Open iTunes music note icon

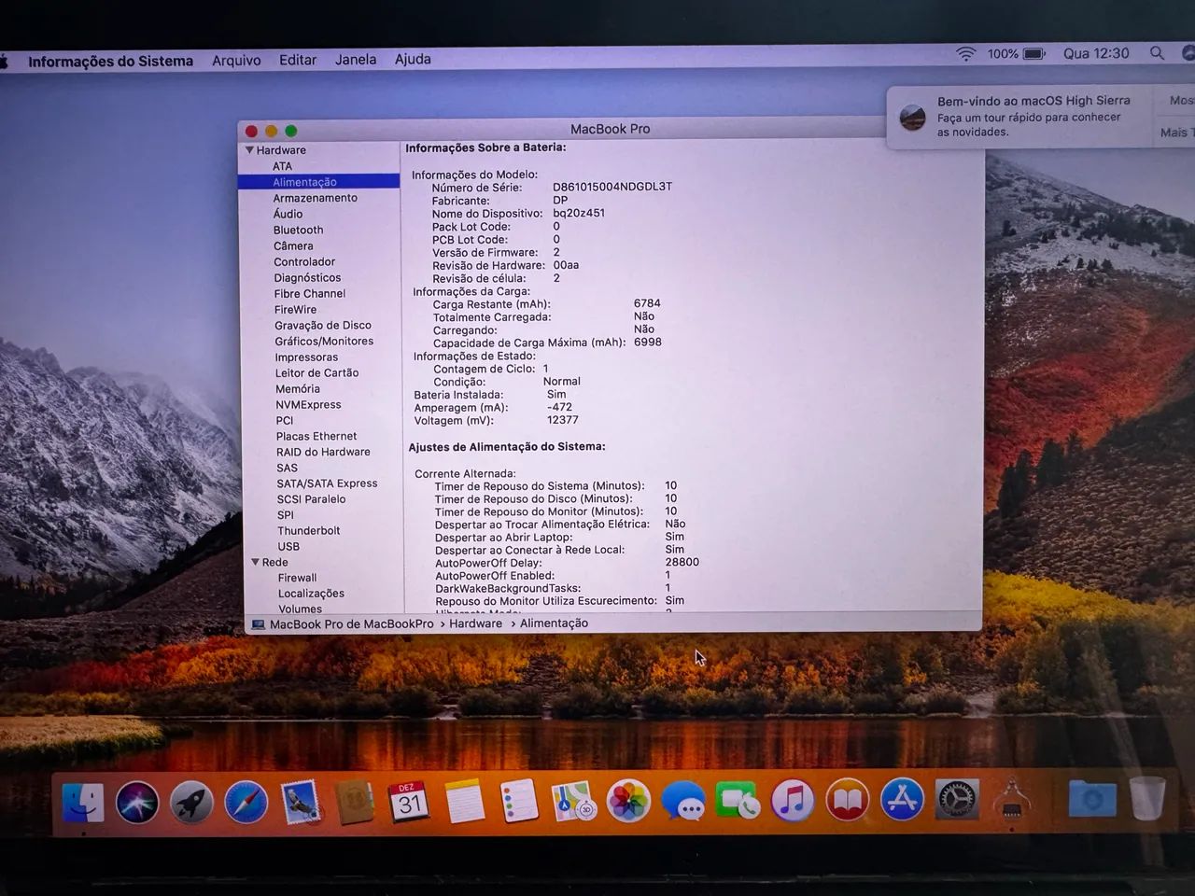[793, 801]
